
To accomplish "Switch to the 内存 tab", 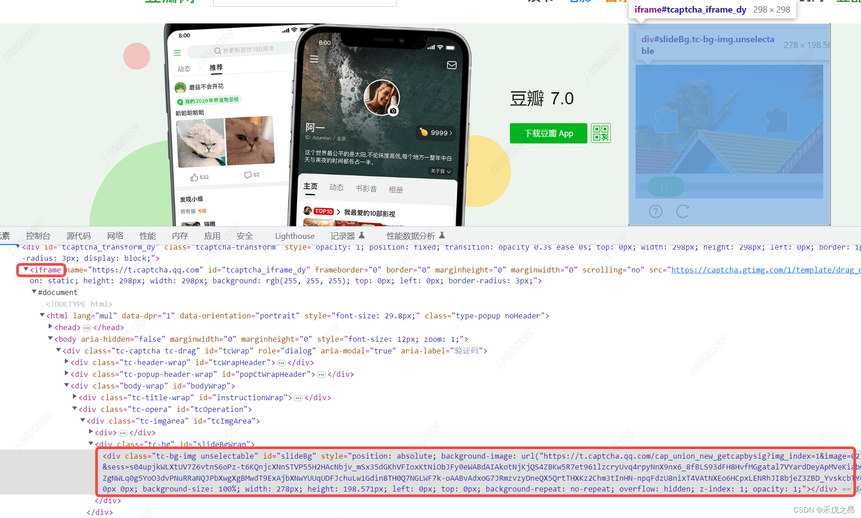I will tap(180, 236).
